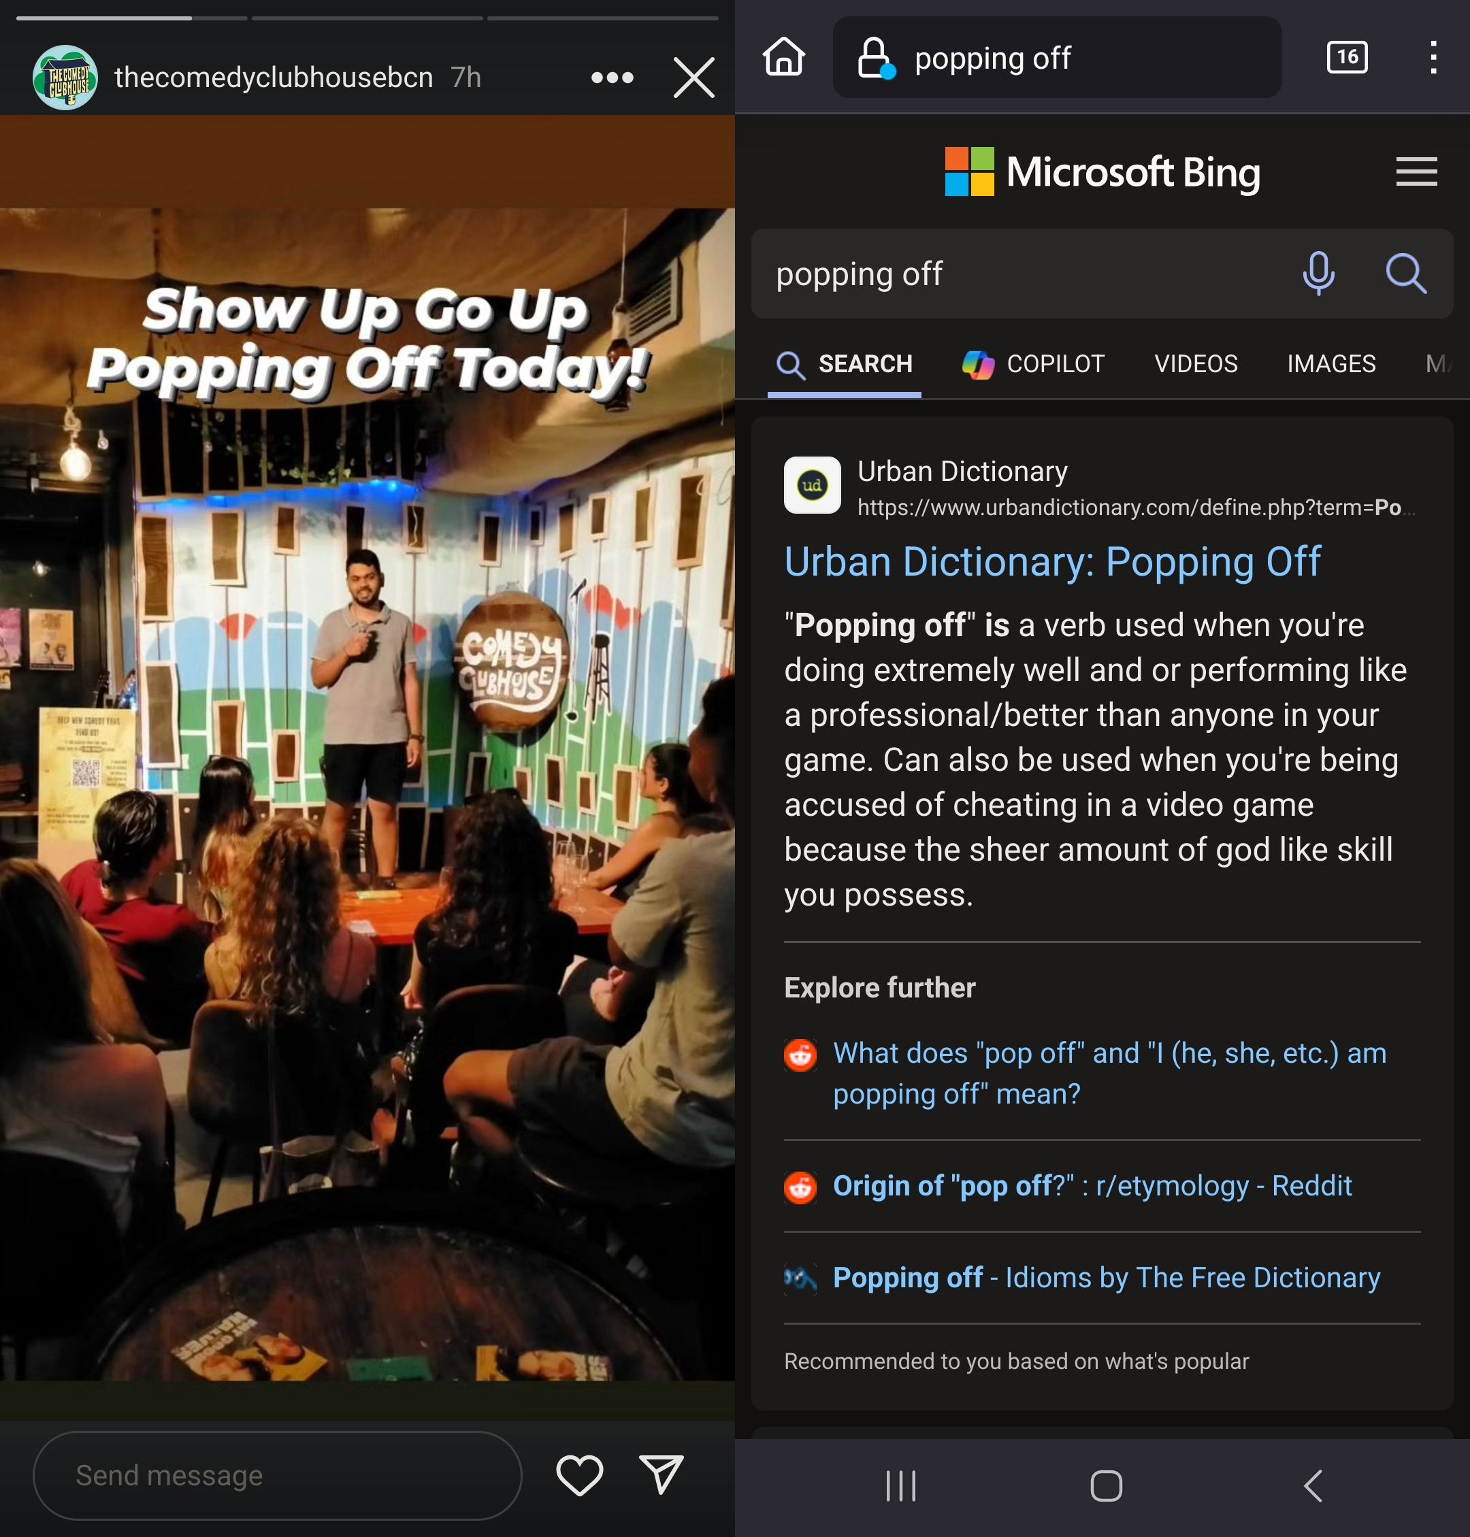Switch to the Videos tab
The width and height of the screenshot is (1470, 1537).
point(1195,364)
